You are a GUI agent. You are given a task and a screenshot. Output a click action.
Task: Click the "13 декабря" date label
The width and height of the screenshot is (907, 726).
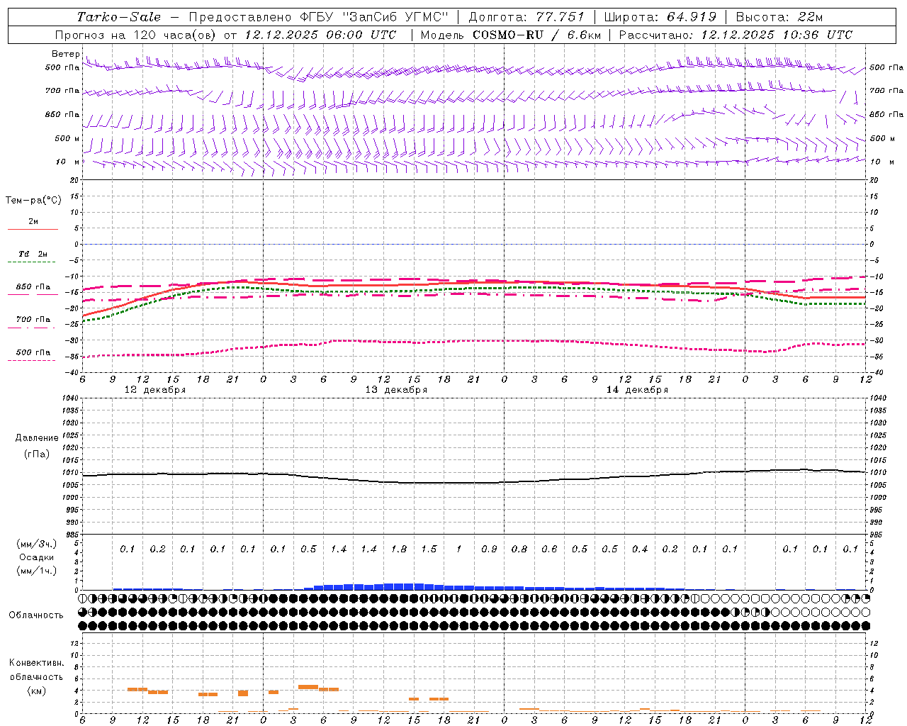396,390
